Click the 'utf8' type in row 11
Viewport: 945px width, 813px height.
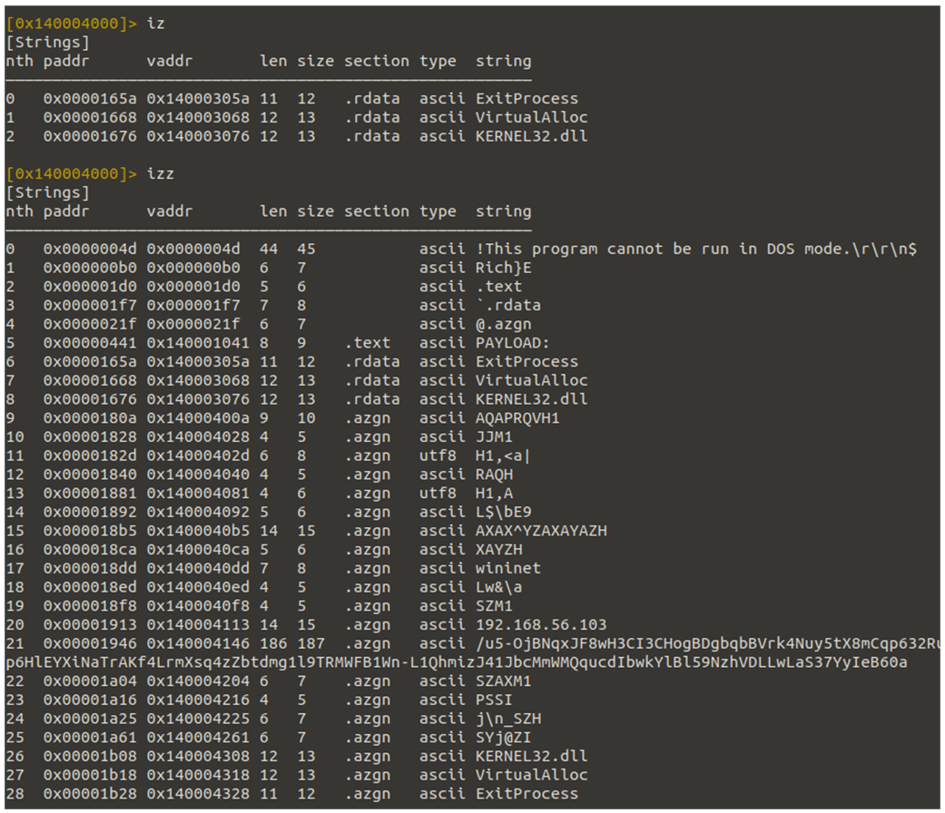coord(438,455)
